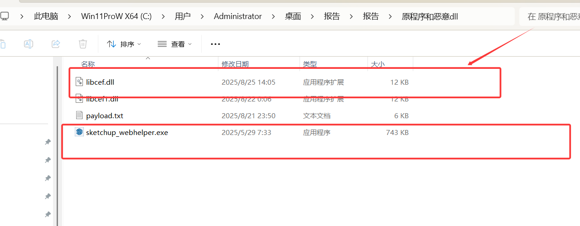Sort by the Name (名称) column header

88,64
